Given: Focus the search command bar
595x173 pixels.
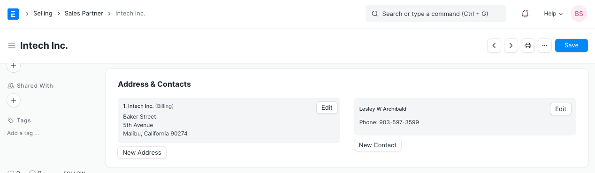Looking at the screenshot, I should [436, 14].
